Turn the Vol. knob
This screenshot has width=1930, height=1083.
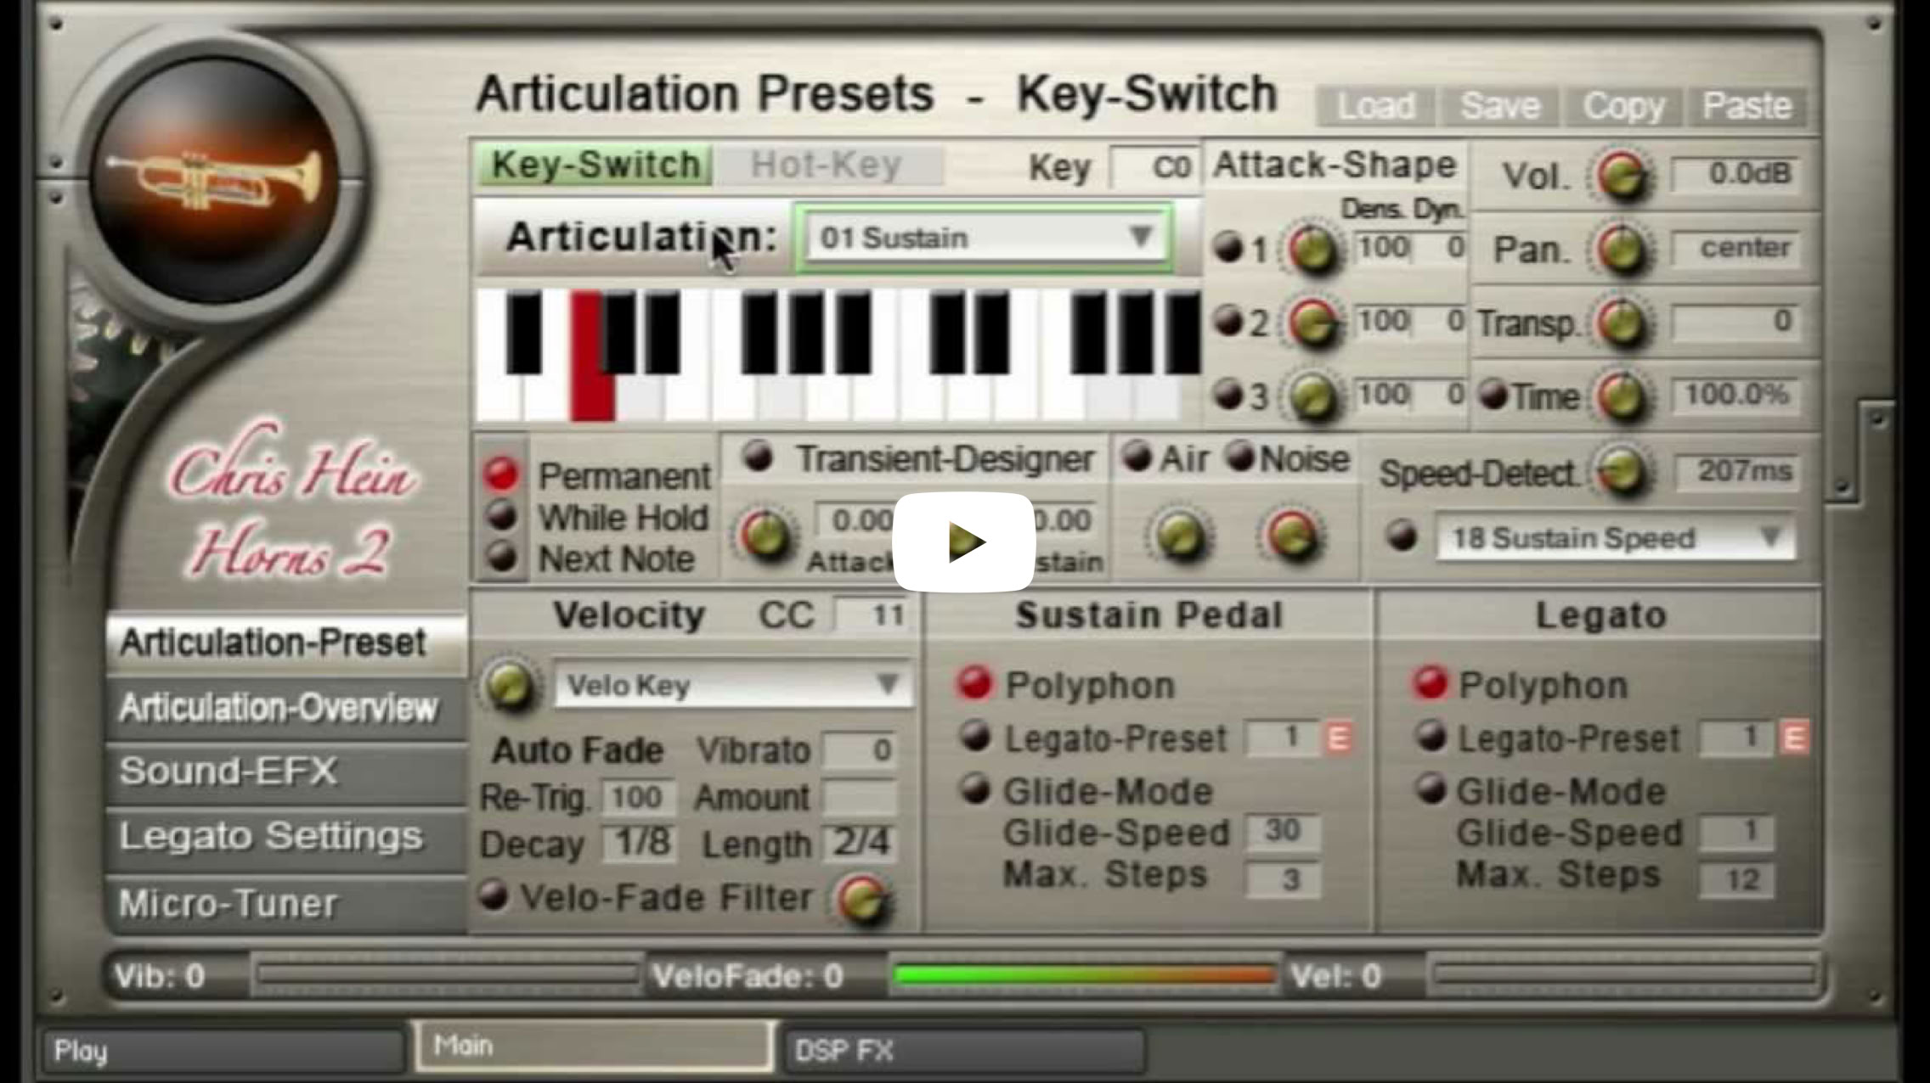pos(1622,176)
